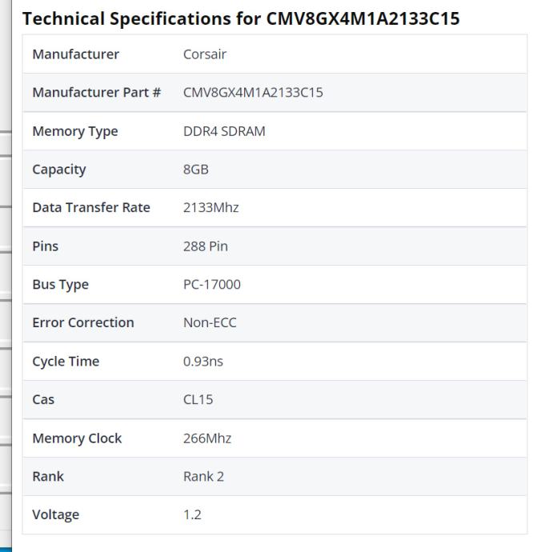Click the Data Transfer Rate label
Image resolution: width=533 pixels, height=552 pixels.
[90, 208]
